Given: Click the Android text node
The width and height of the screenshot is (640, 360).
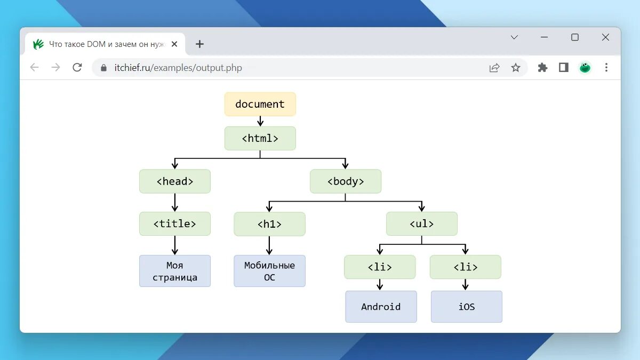Looking at the screenshot, I should tap(381, 307).
